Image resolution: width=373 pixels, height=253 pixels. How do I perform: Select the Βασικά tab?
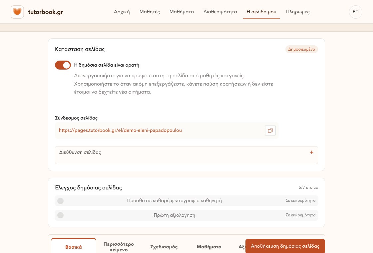pos(74,247)
